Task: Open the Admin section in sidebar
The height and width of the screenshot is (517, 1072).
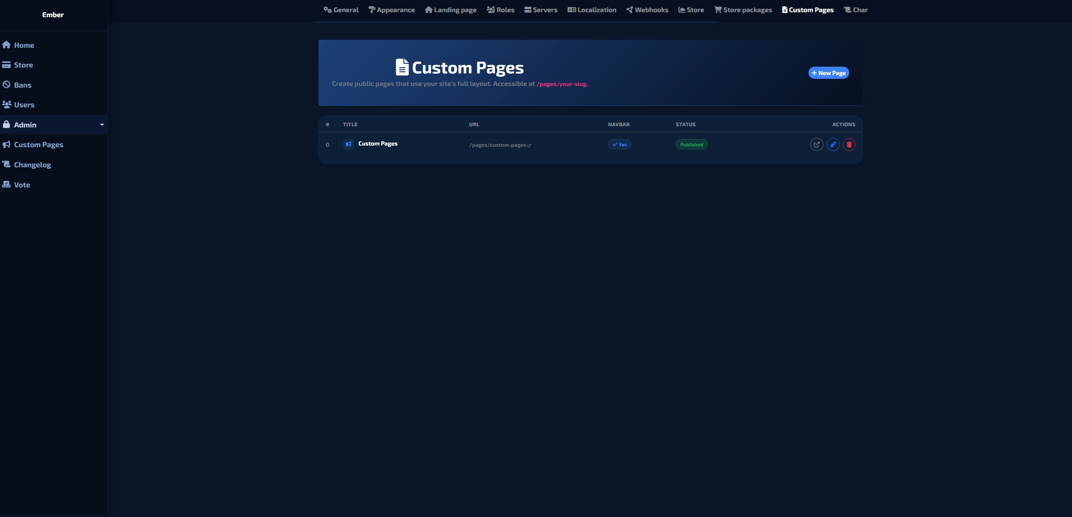Action: (x=25, y=125)
